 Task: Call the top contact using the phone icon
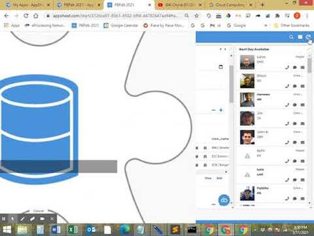click(x=287, y=68)
